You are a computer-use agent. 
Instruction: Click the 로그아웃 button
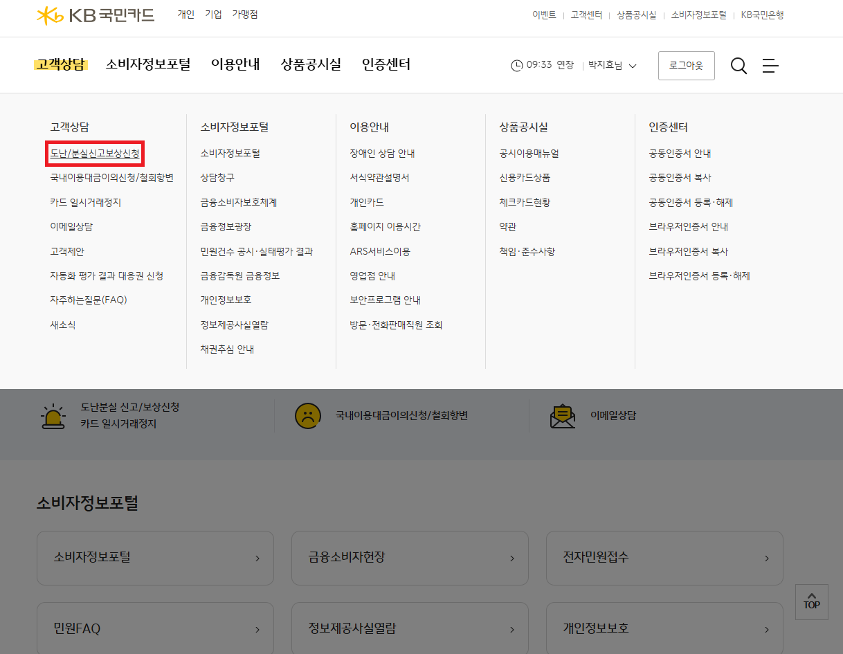click(x=686, y=65)
